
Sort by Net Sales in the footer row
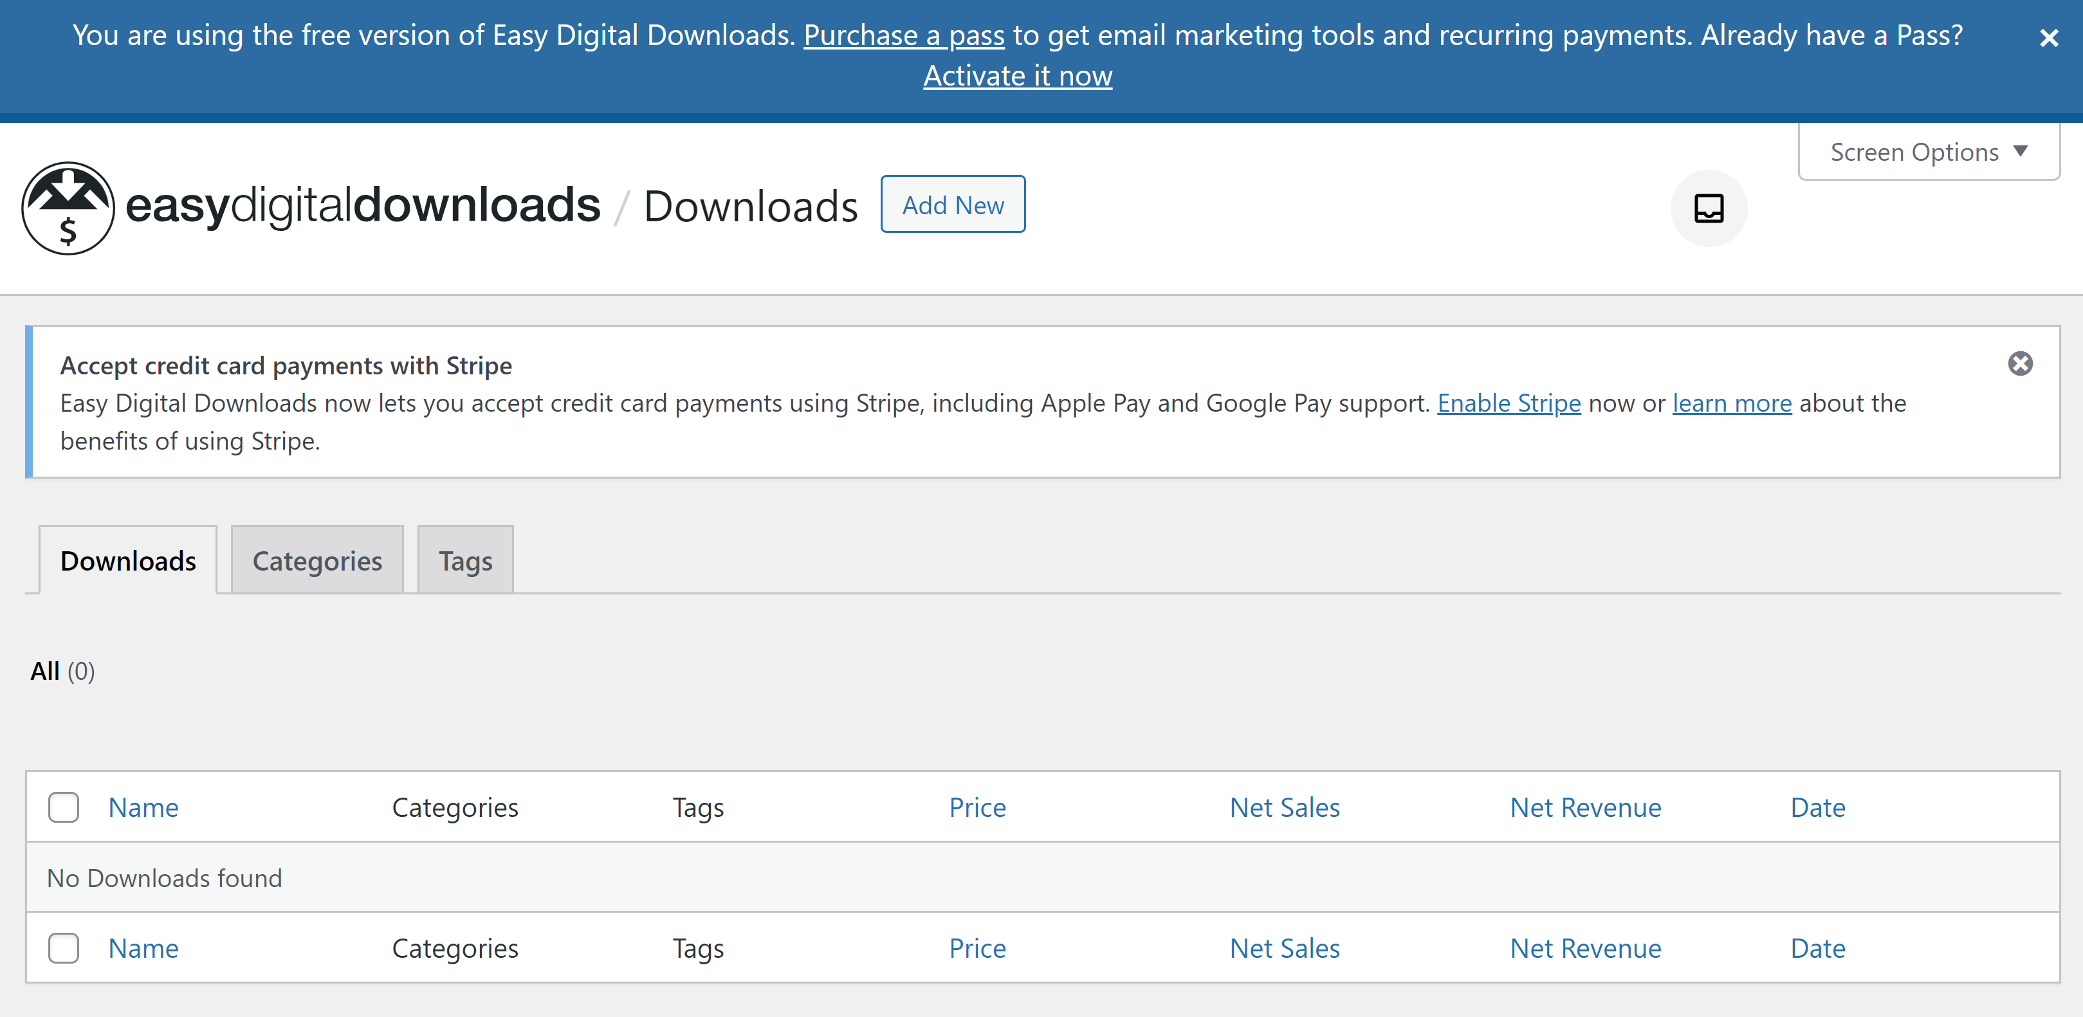tap(1285, 948)
